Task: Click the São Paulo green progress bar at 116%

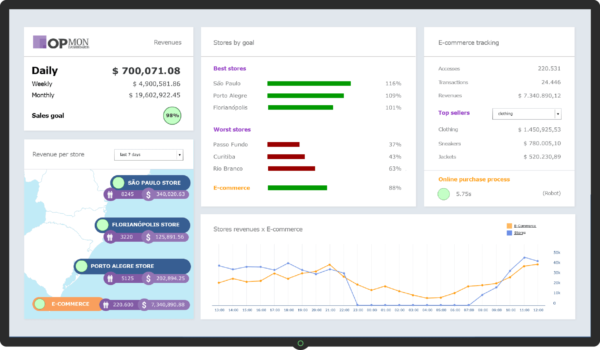Action: click(x=308, y=83)
